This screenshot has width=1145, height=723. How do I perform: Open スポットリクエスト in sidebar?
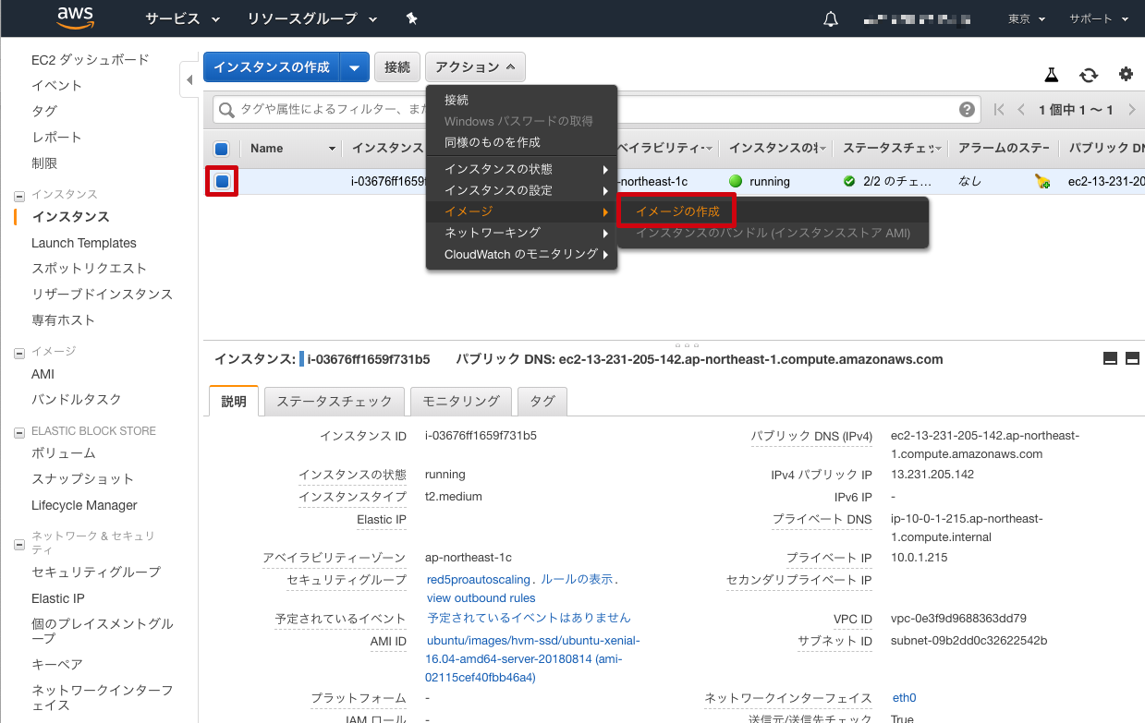pos(89,269)
